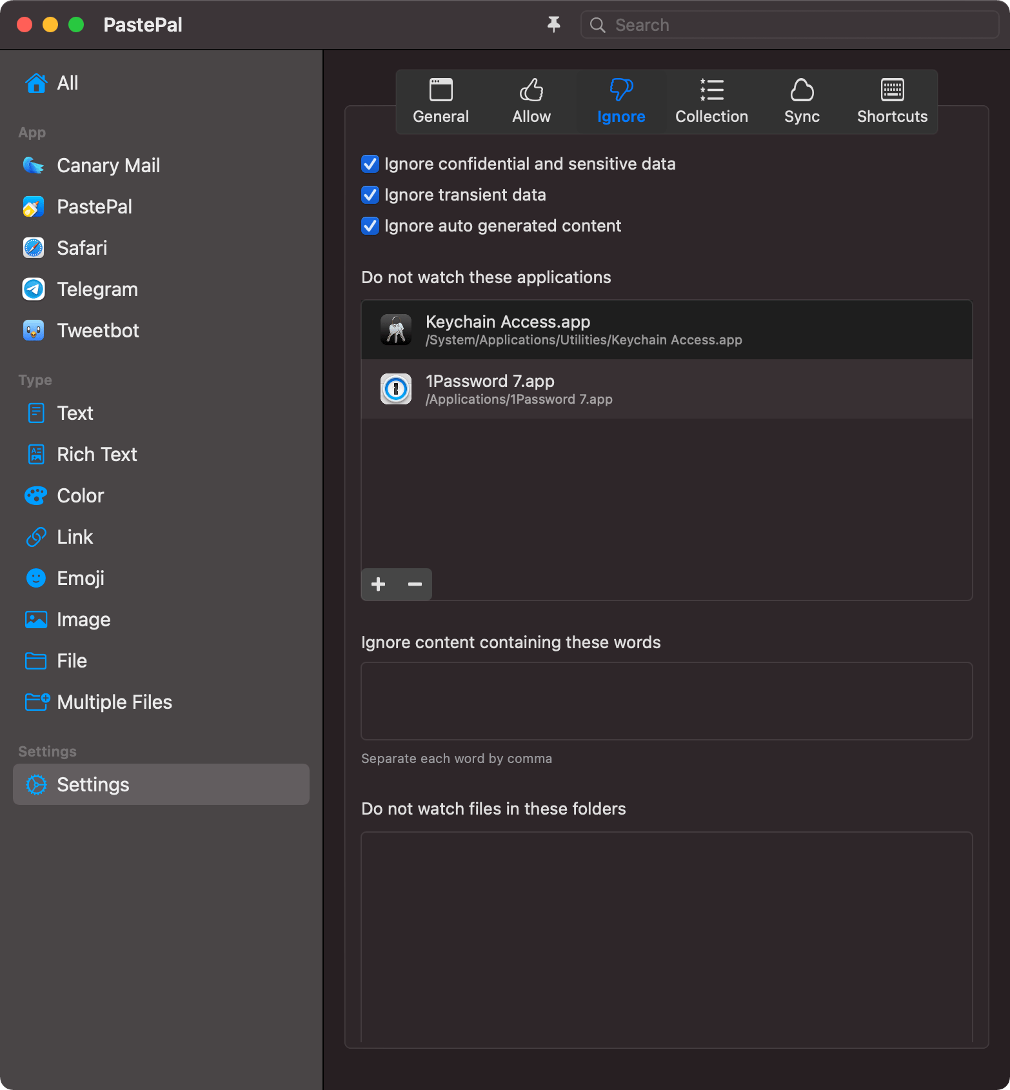This screenshot has height=1090, width=1010.
Task: Remove selected application with minus button
Action: tap(415, 584)
